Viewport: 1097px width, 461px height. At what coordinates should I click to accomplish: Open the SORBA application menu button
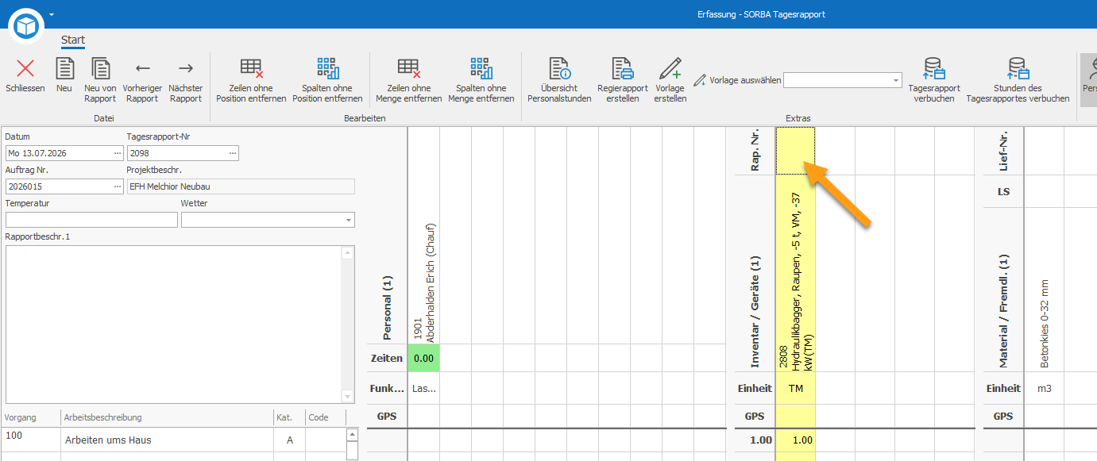(x=27, y=25)
